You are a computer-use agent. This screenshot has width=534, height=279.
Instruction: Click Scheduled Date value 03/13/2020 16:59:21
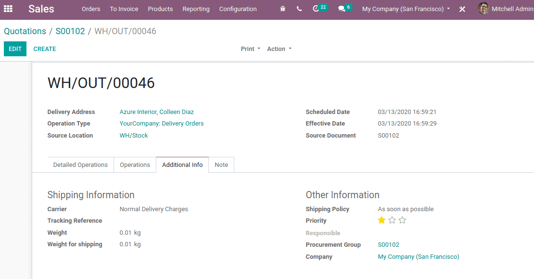point(407,112)
